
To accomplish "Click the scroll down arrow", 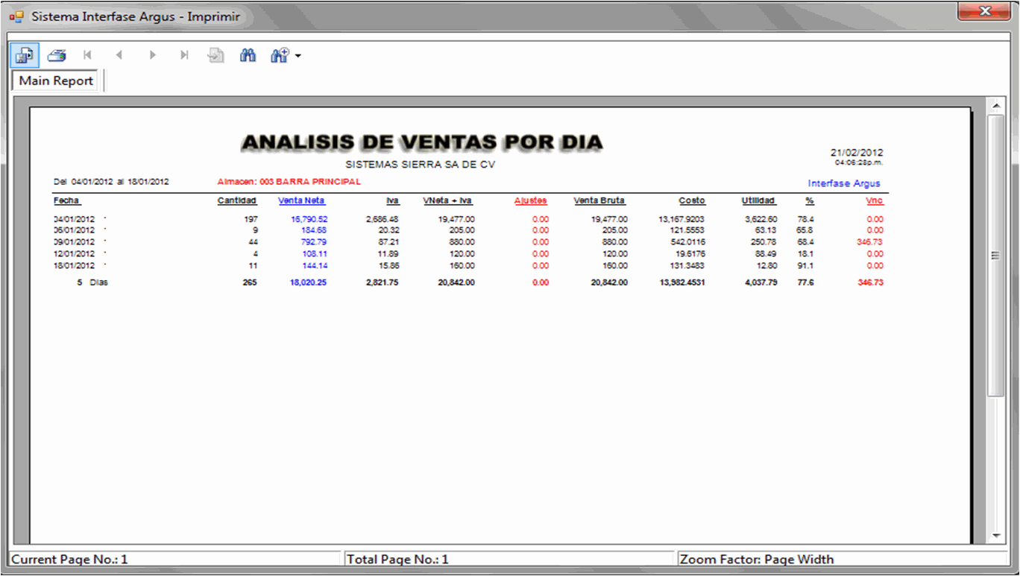I will pos(995,535).
